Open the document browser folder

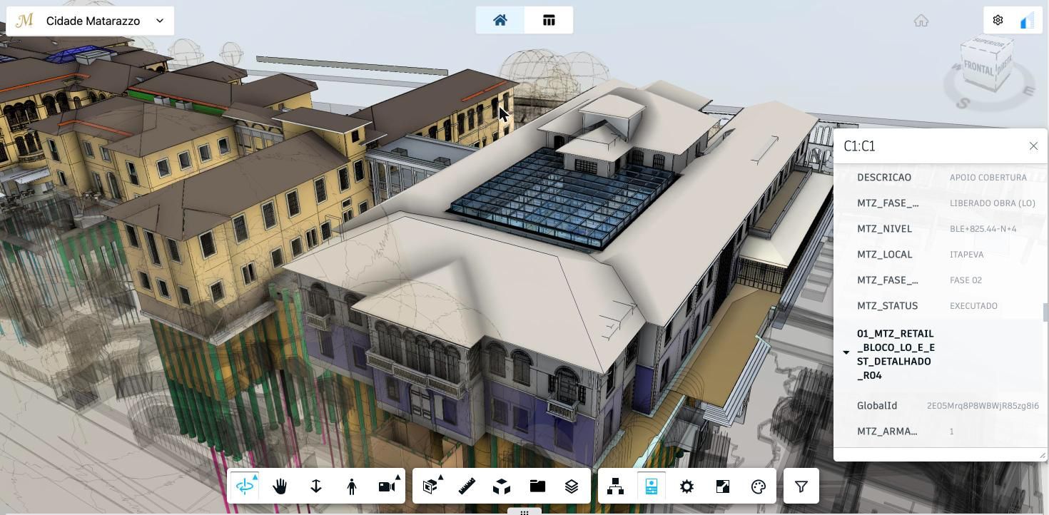(x=537, y=486)
